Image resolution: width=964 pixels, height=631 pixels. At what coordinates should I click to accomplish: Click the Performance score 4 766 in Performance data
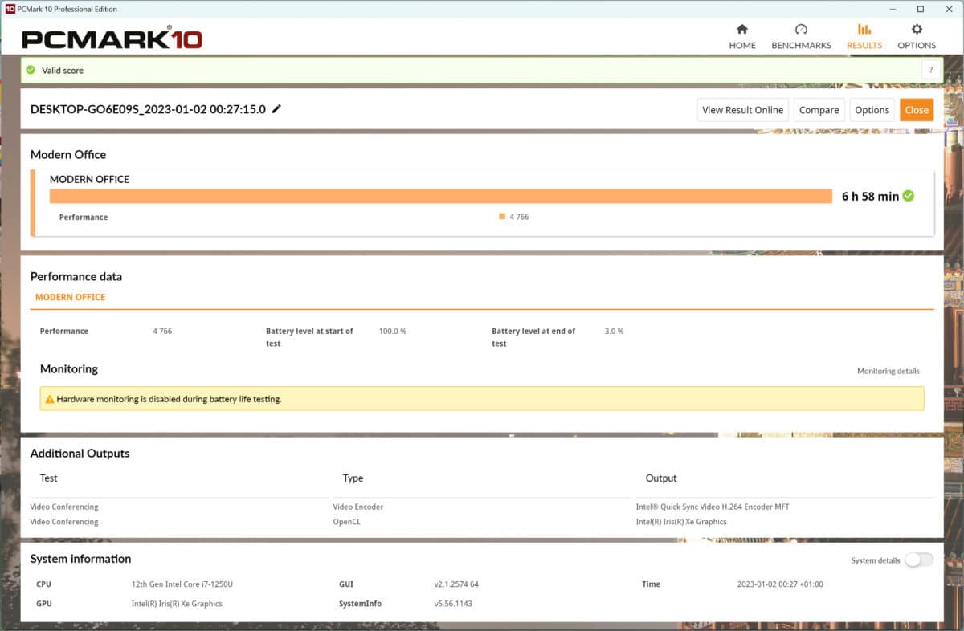coord(162,331)
